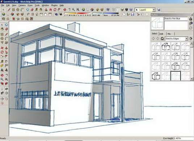The width and height of the screenshot is (194, 141).
Task: Click the Paint Bucket tool in top toolbar
Action: point(41,10)
